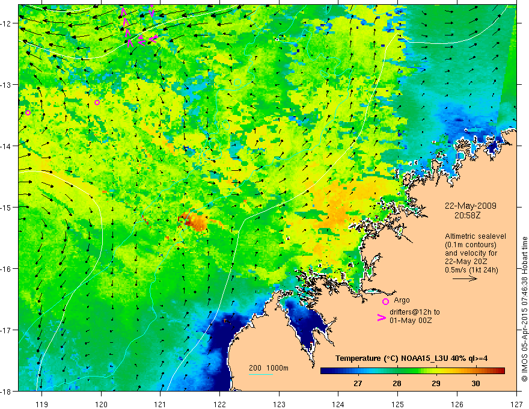Image resolution: width=529 pixels, height=409 pixels.
Task: Click the '200 1000m' depth contour label
Action: [269, 368]
